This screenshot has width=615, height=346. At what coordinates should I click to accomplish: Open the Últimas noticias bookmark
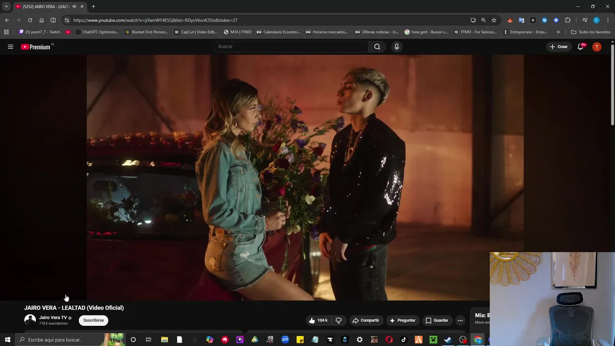click(377, 32)
